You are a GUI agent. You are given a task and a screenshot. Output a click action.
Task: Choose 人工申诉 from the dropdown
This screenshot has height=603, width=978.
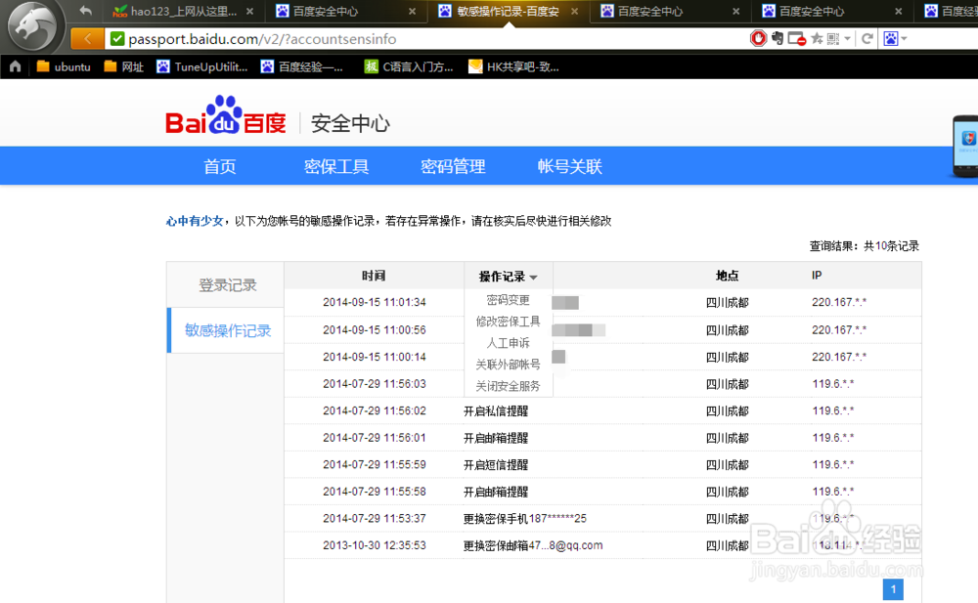point(508,343)
